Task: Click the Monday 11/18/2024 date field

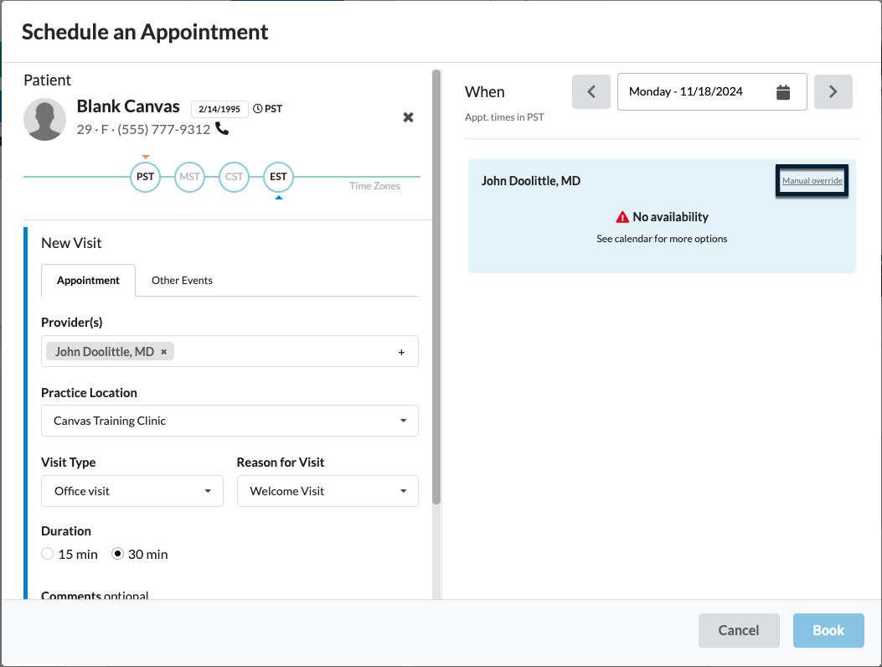Action: pos(695,92)
